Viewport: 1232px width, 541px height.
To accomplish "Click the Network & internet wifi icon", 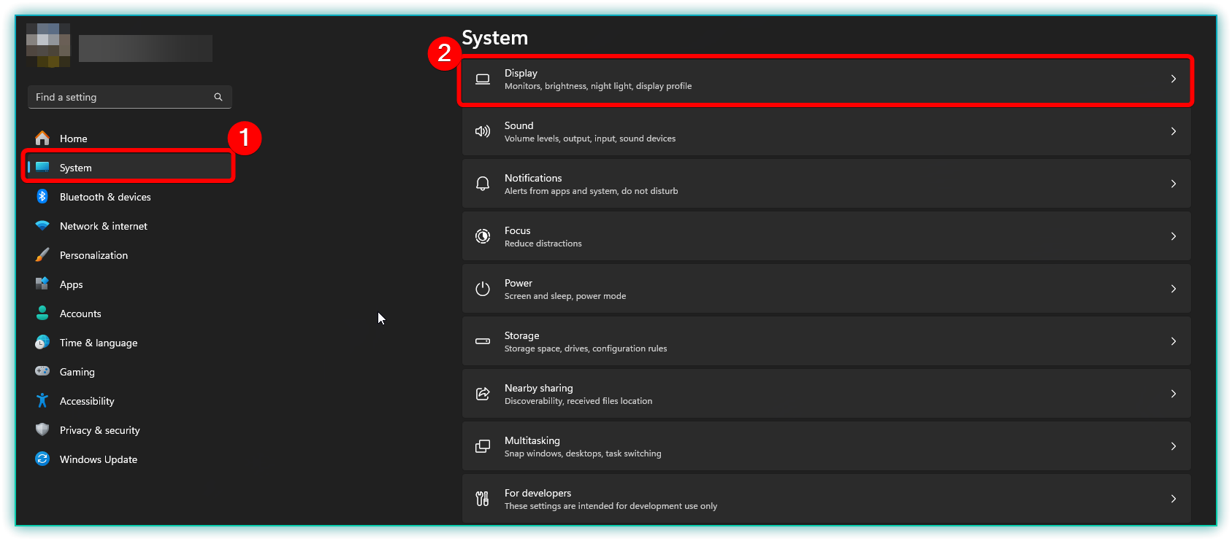I will 42,226.
